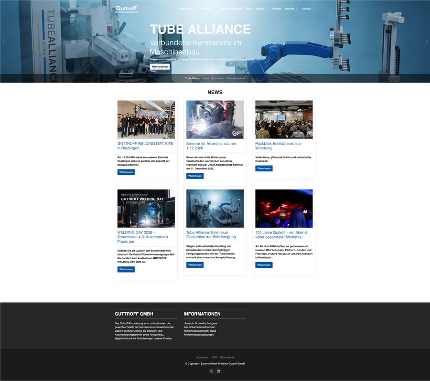
Task: Click Weiterlesen under Welding Day Reutlingen article
Action: (x=126, y=172)
